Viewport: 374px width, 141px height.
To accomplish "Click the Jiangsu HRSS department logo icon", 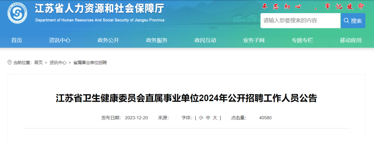I will pos(17,14).
